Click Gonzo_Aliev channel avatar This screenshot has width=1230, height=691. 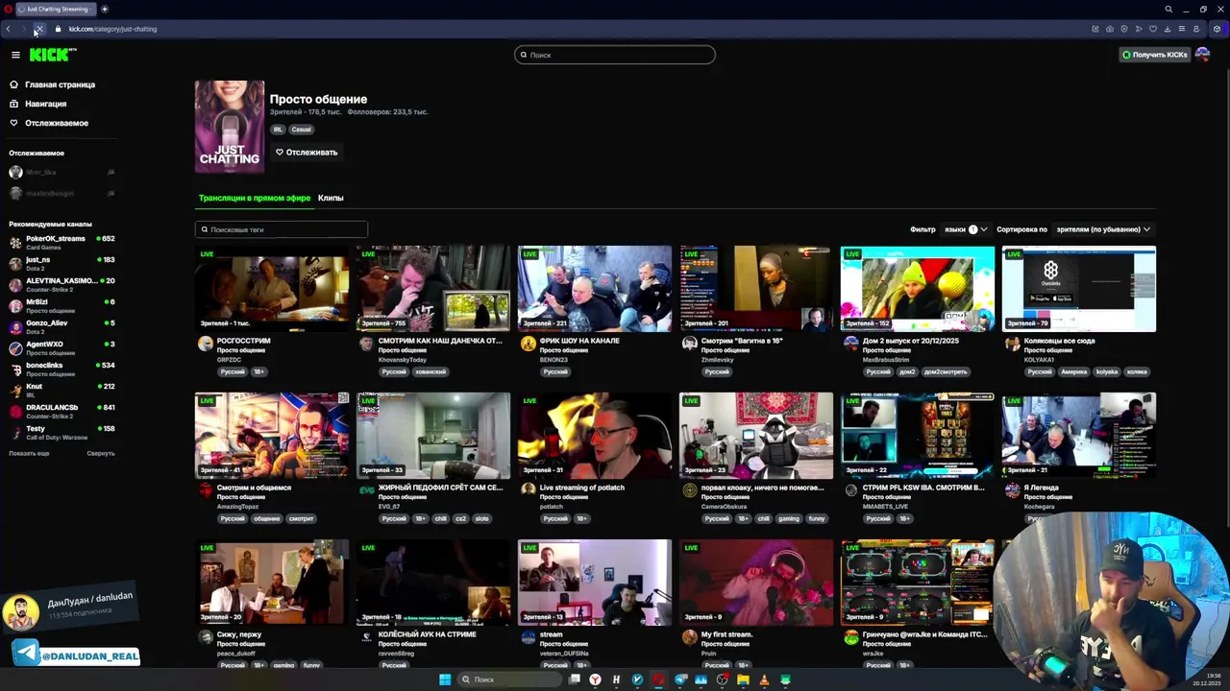pyautogui.click(x=15, y=326)
